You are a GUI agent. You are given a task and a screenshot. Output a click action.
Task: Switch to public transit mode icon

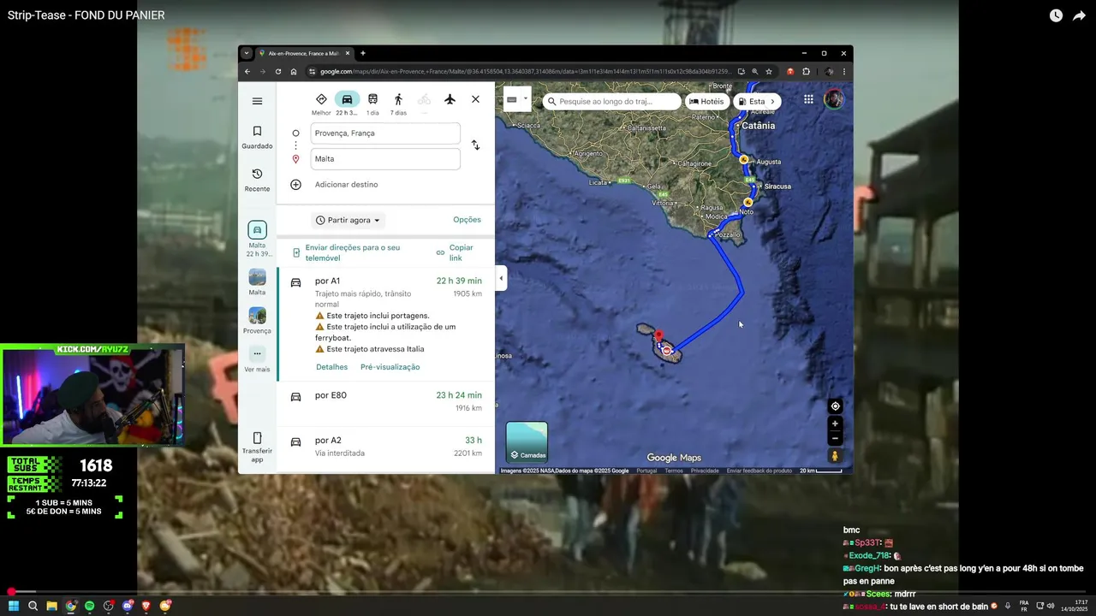(372, 99)
